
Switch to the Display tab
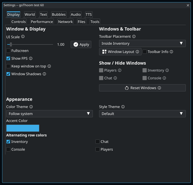click(x=13, y=14)
